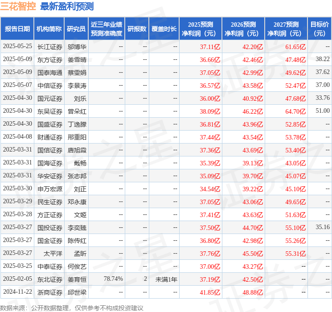Click analyst name 蔡雯娟

point(77,73)
